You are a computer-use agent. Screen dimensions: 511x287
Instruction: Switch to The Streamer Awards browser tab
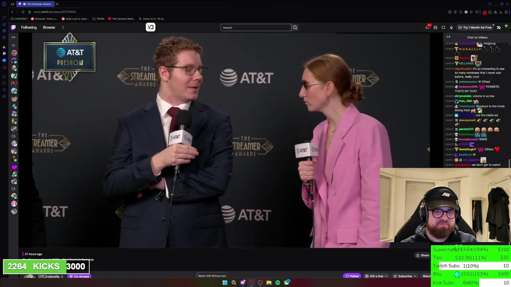point(36,4)
